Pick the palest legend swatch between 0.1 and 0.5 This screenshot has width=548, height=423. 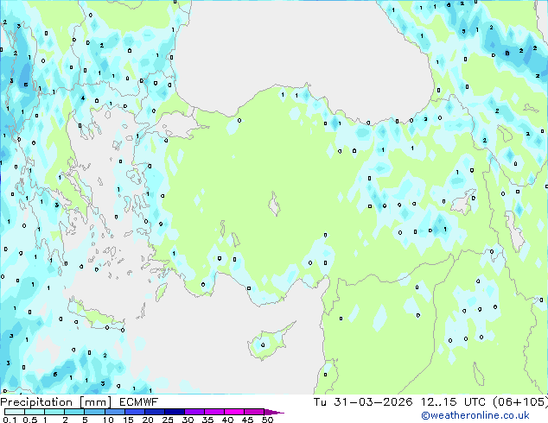click(15, 412)
